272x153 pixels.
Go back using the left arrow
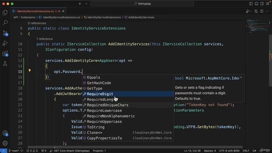pos(80,4)
